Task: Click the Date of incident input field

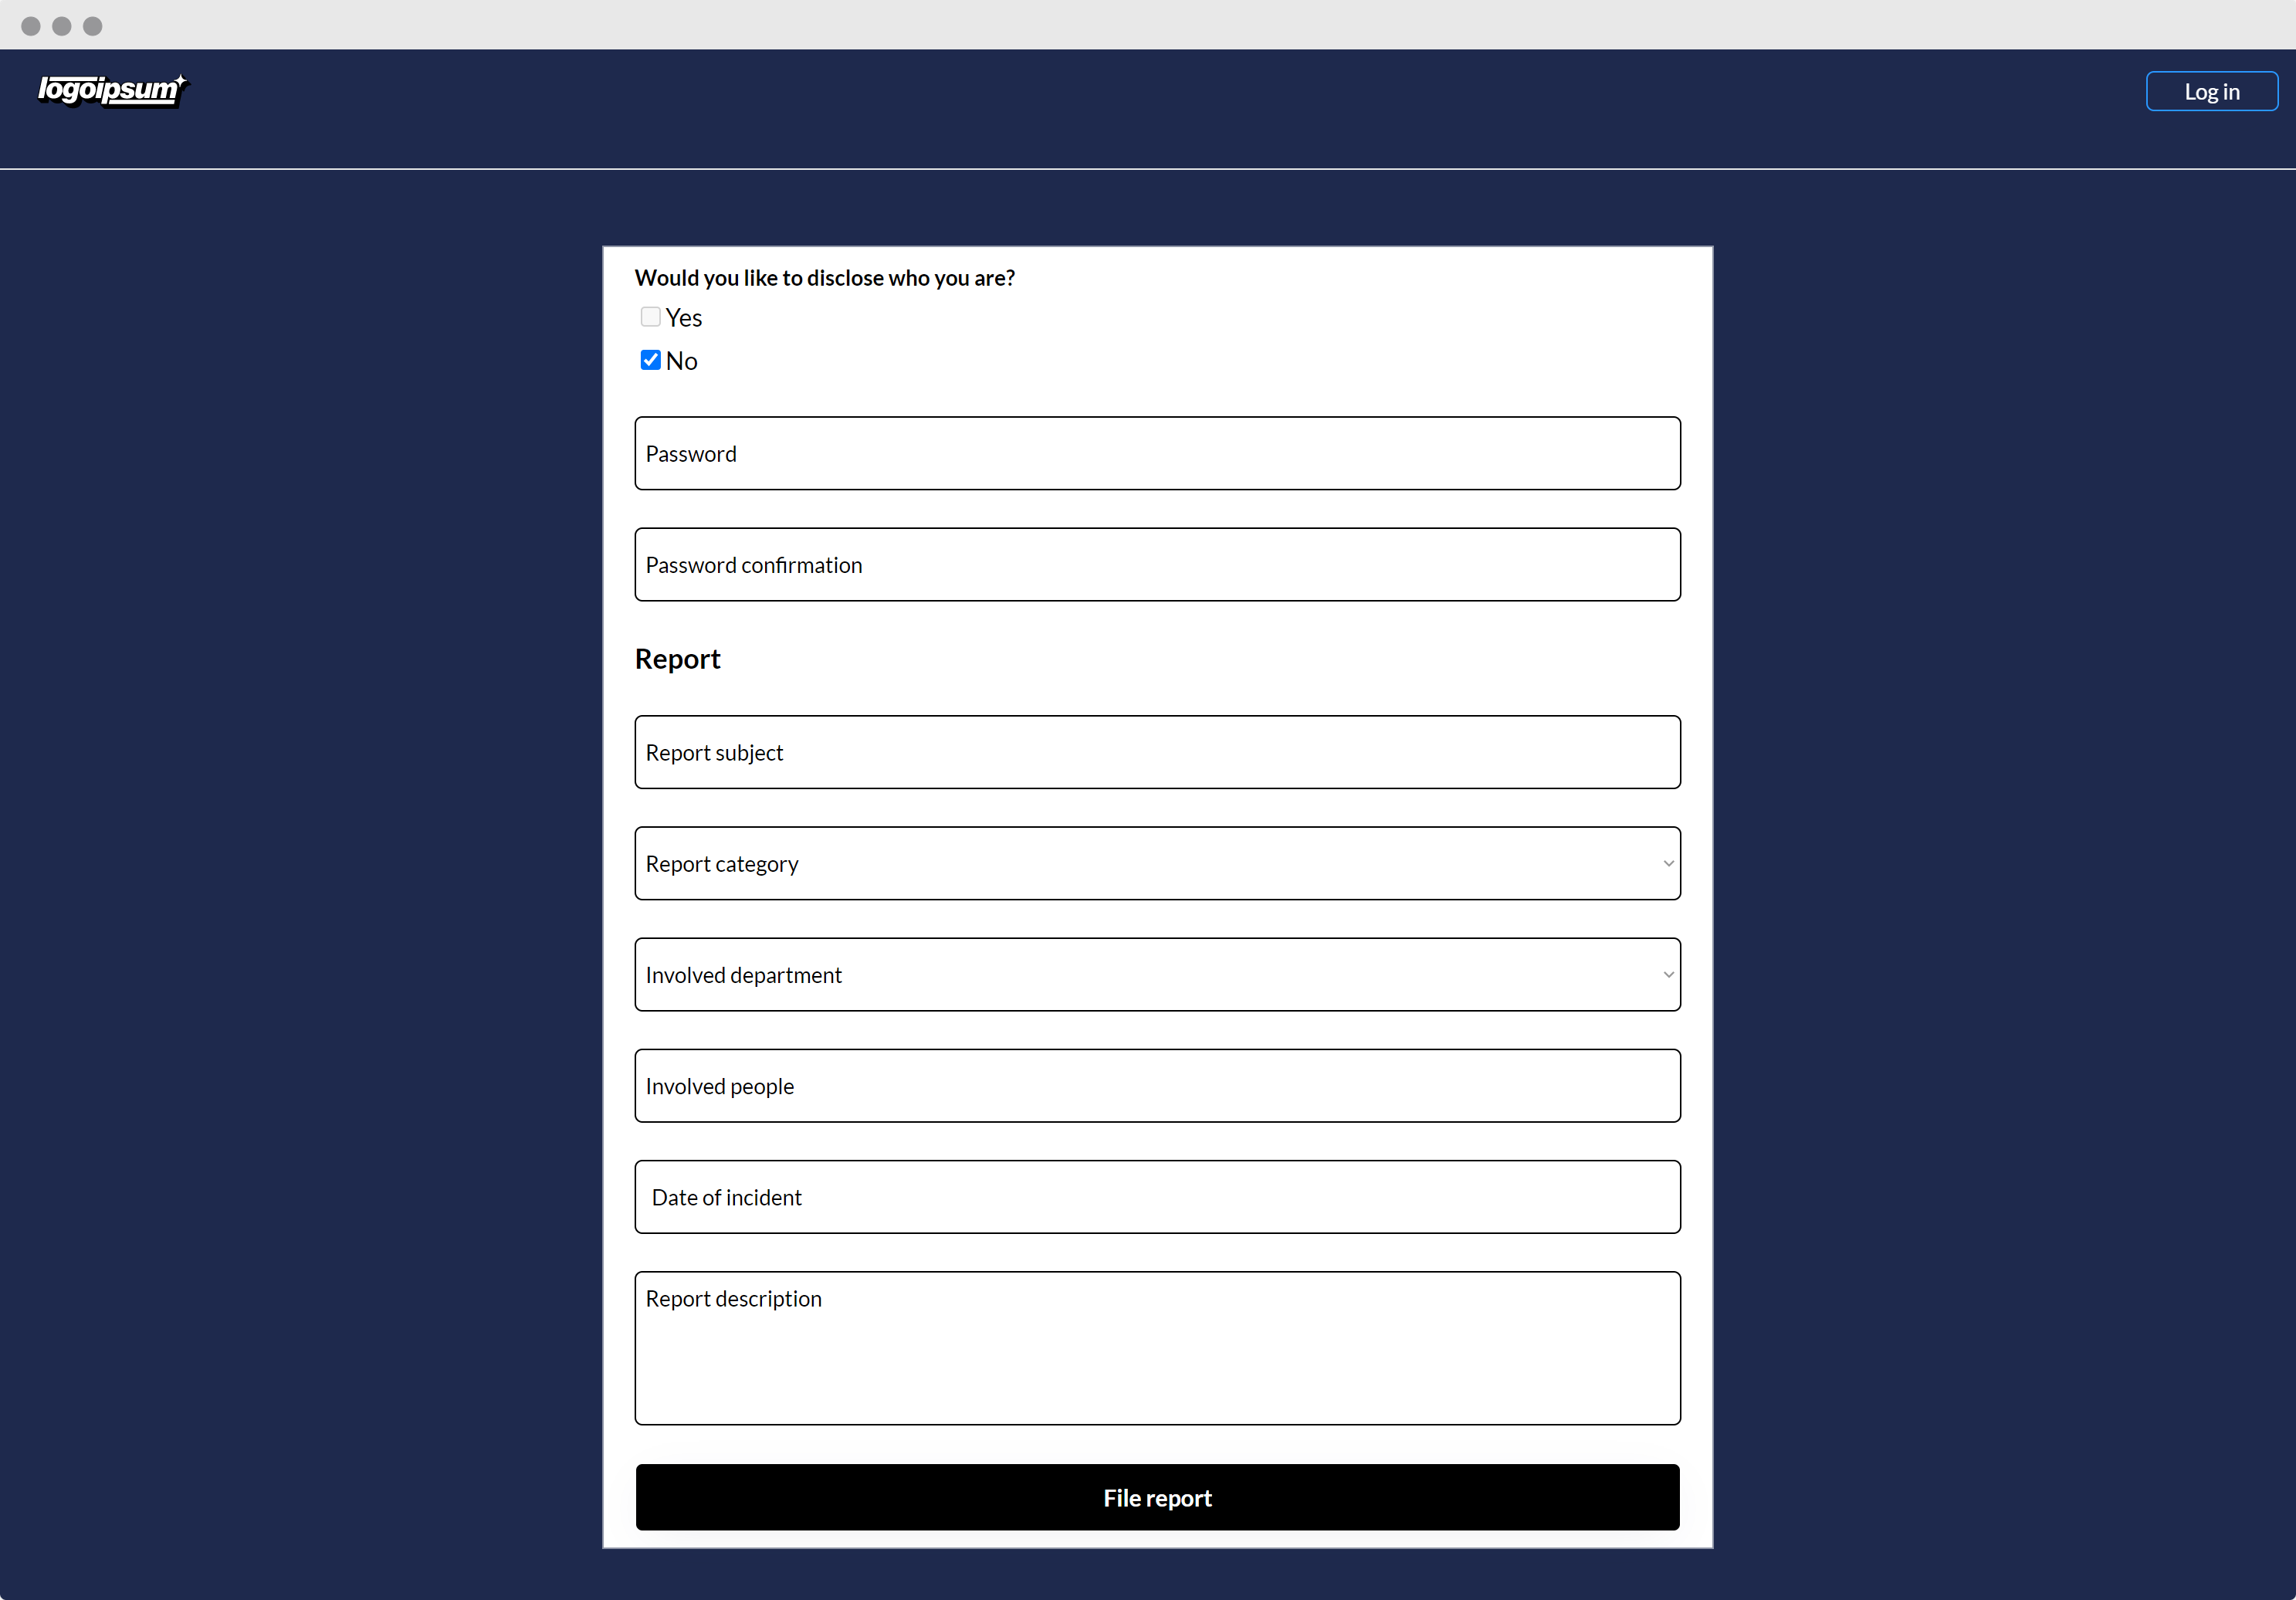Action: (1156, 1197)
